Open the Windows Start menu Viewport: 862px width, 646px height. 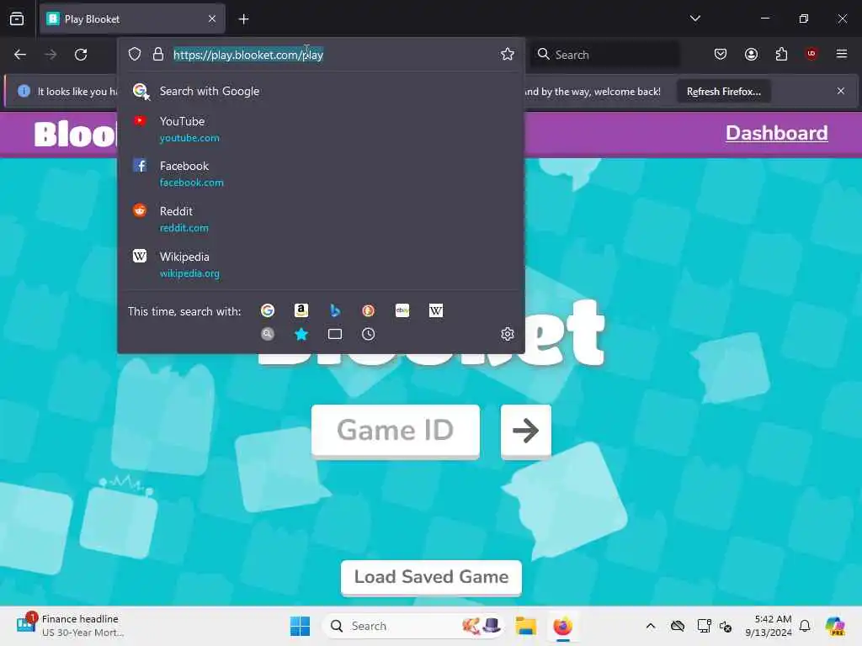pos(300,626)
